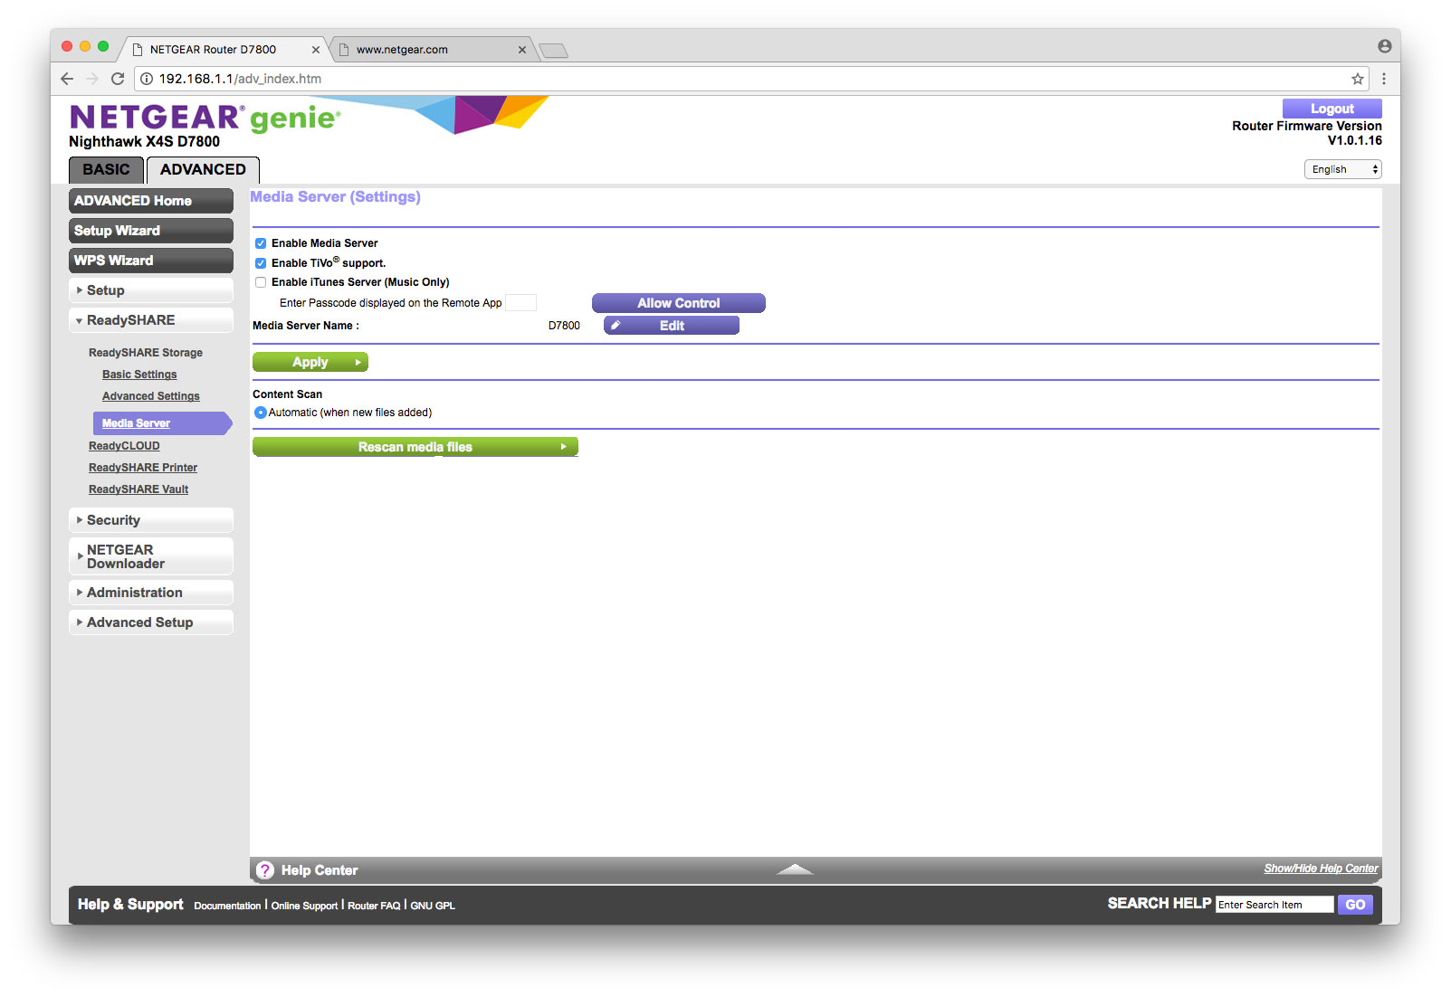Open ADVANCED Home in sidebar

point(150,201)
